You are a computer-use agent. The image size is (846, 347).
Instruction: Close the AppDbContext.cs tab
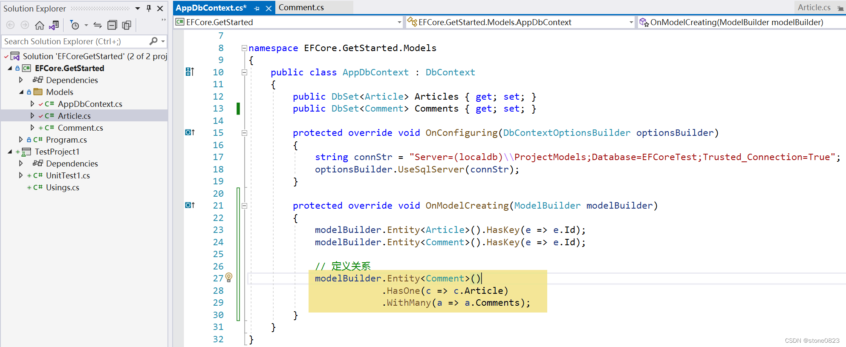[269, 8]
